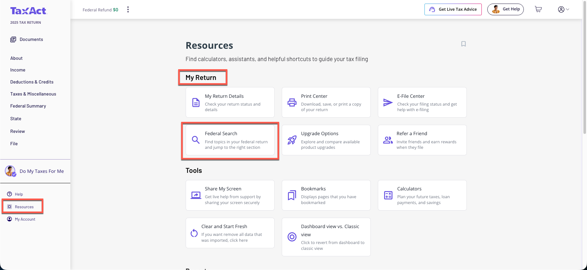Expand the user account dropdown
Viewport: 587px width, 270px height.
(564, 9)
